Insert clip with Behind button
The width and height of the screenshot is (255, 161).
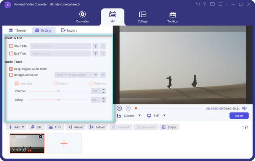97,127
